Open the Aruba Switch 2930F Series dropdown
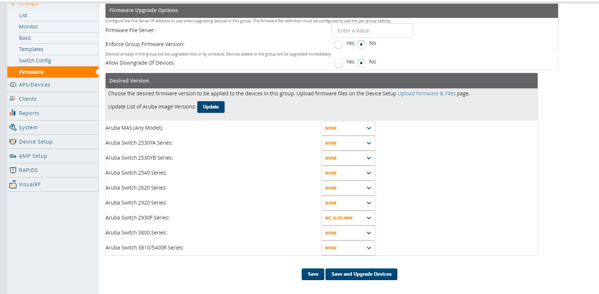Image resolution: width=599 pixels, height=294 pixels. tap(348, 218)
